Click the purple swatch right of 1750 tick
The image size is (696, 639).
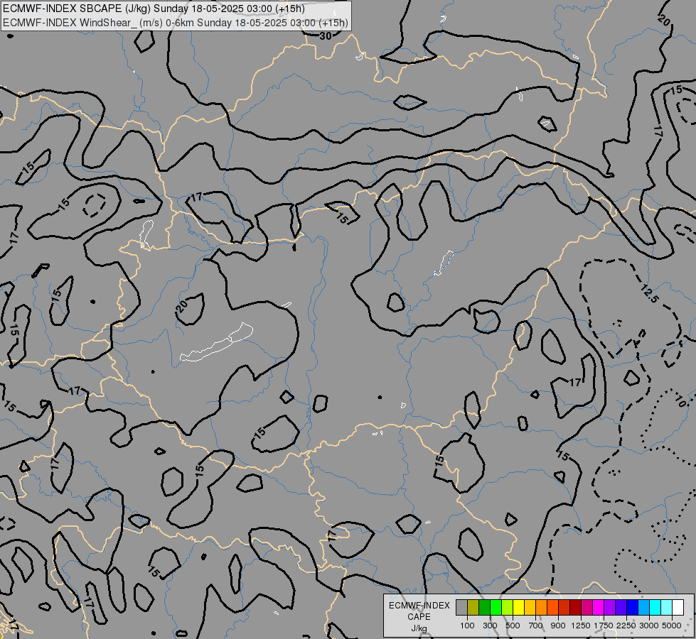click(610, 607)
